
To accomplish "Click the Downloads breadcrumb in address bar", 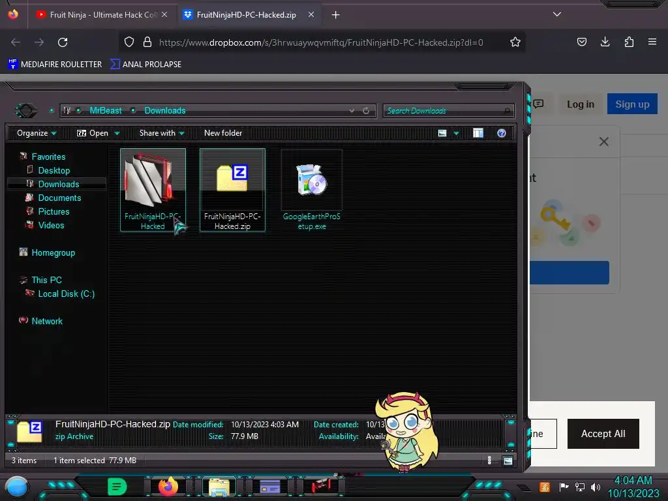I will click(x=165, y=111).
